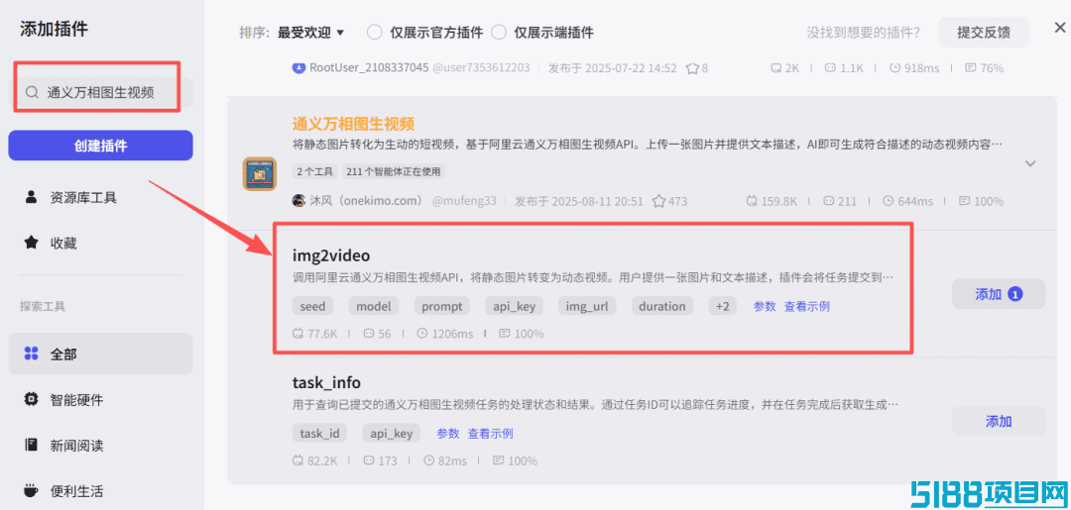The height and width of the screenshot is (510, 1071).
Task: Open 参数 link for task_info
Action: point(448,433)
